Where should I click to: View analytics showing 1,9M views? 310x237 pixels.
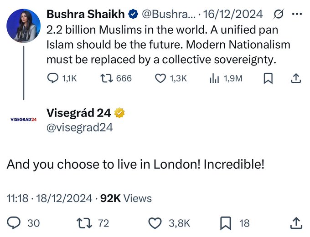click(214, 78)
